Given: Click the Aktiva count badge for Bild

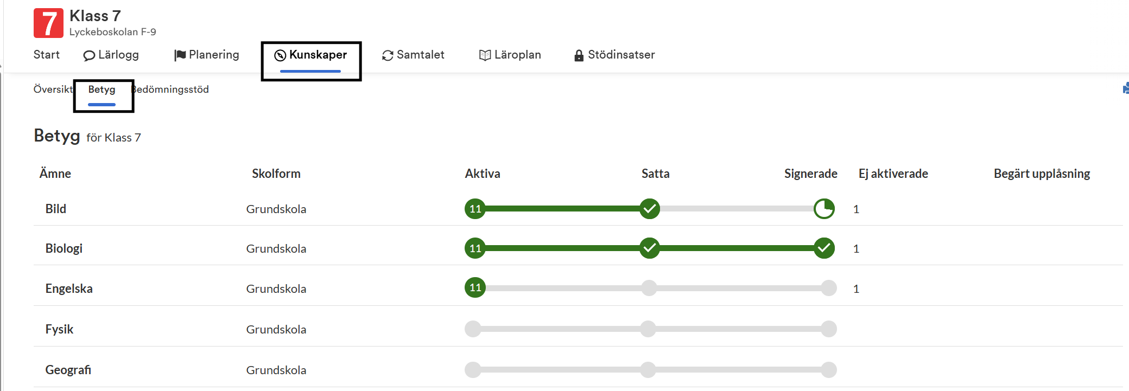Looking at the screenshot, I should coord(475,209).
